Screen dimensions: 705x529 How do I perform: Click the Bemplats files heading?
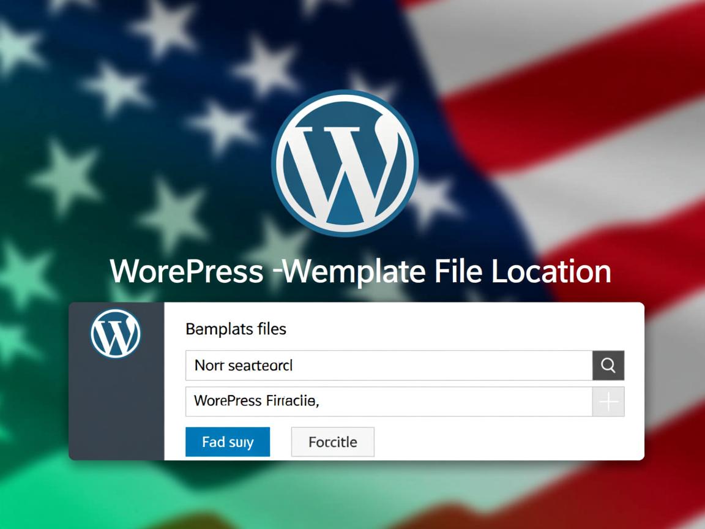coord(236,329)
